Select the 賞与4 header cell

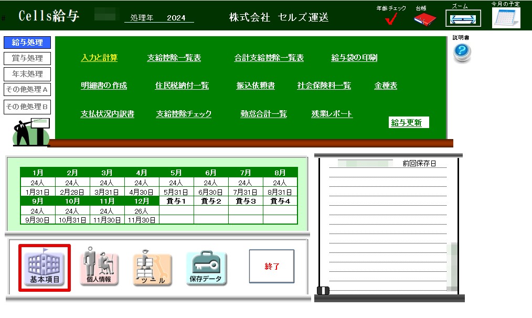point(280,201)
